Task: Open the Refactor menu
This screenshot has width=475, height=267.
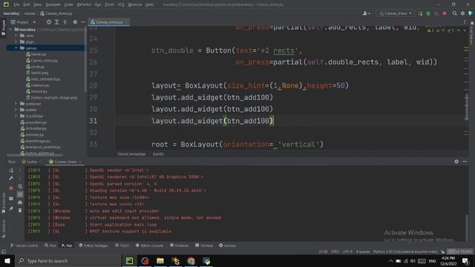Action: (84, 4)
